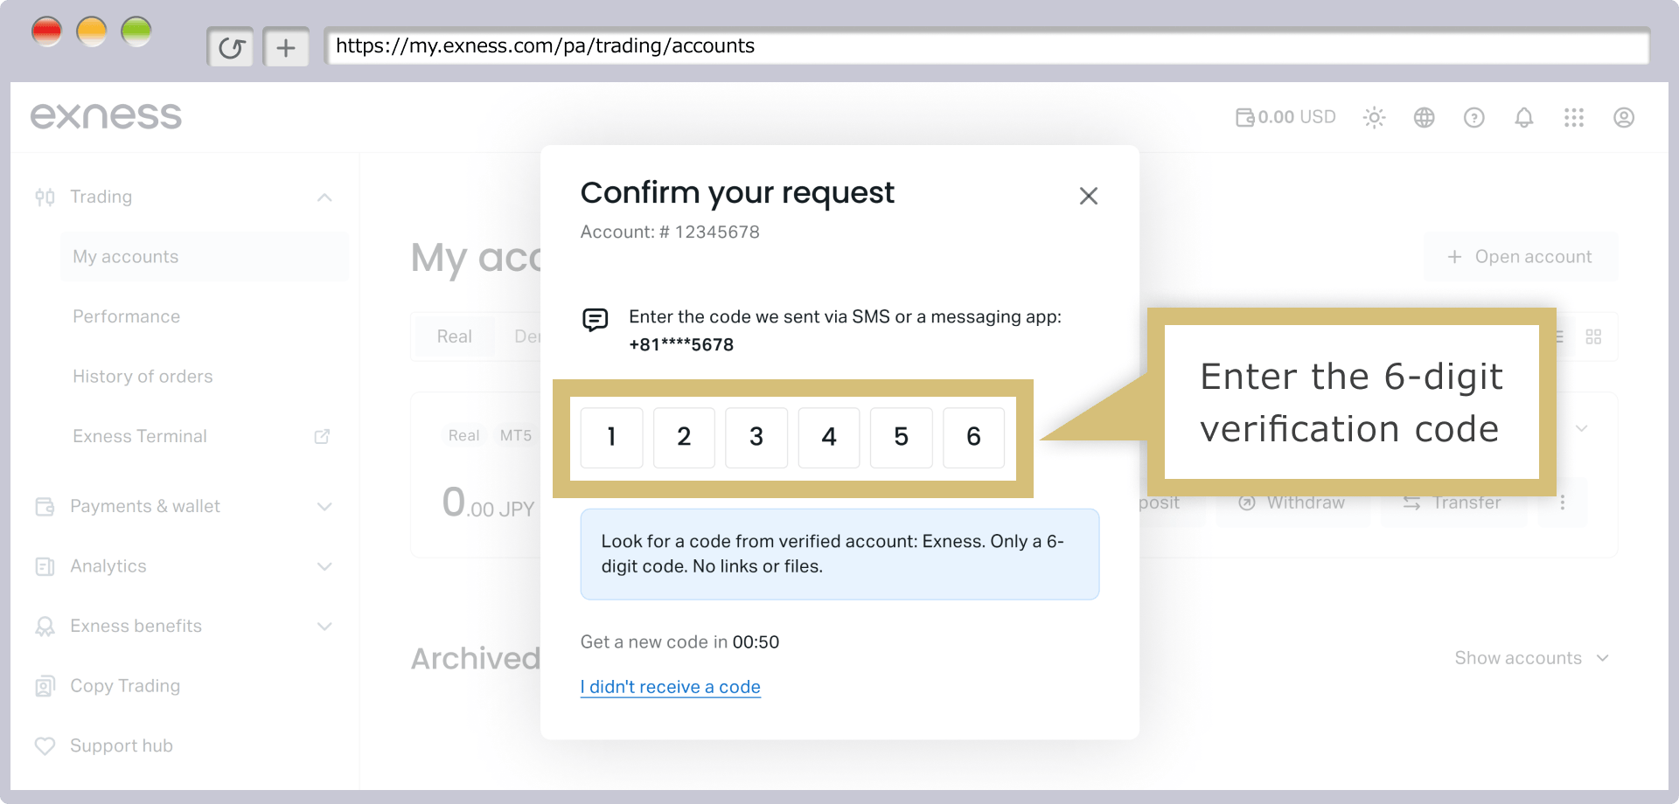Reload the page in browser toolbar

click(x=231, y=47)
